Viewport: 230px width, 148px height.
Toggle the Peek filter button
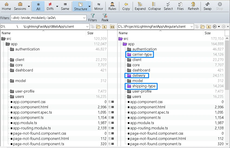[105, 18]
